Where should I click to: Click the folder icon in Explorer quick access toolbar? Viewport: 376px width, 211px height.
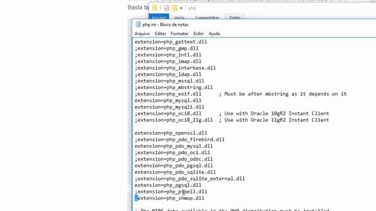click(155, 8)
